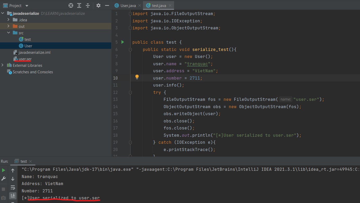
Task: Click the yellow bulb on line 10
Action: click(137, 77)
